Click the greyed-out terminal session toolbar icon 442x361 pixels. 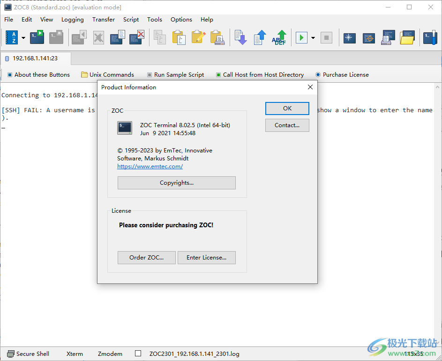click(x=56, y=37)
